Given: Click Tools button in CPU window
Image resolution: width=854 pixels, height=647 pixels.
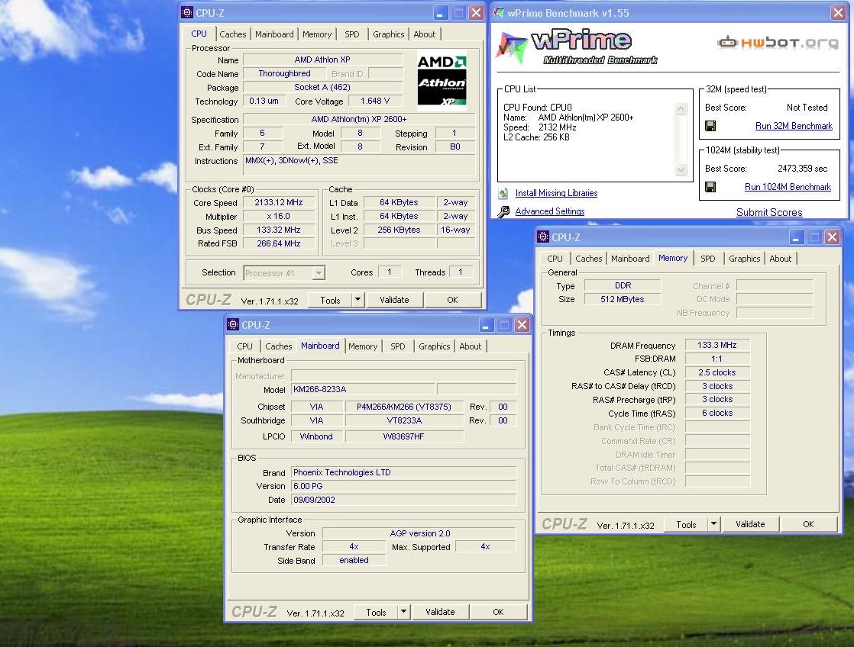Looking at the screenshot, I should click(330, 299).
